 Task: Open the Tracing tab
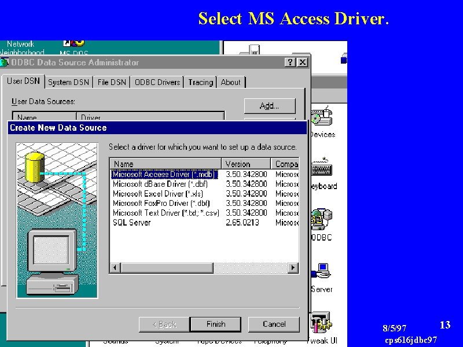click(201, 82)
